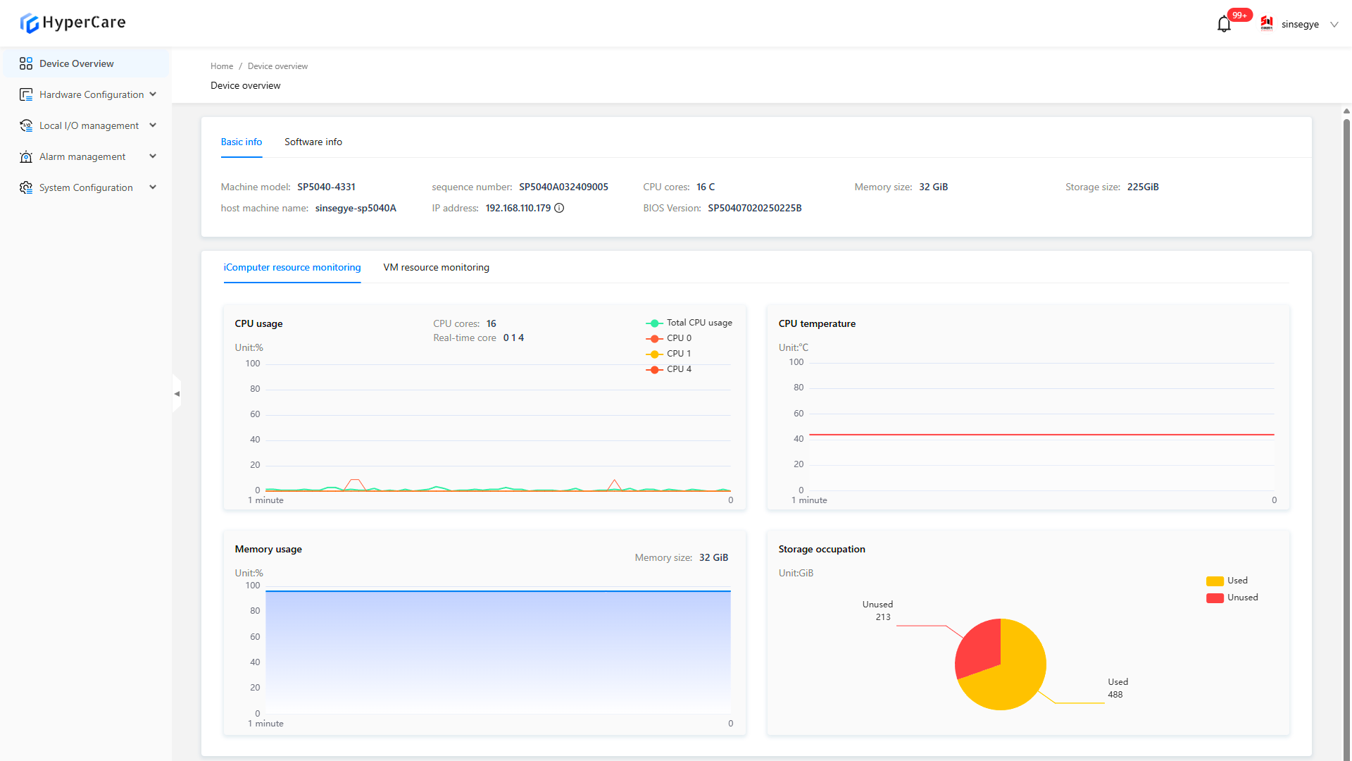Click the Hardware Configuration sidebar icon

[26, 94]
